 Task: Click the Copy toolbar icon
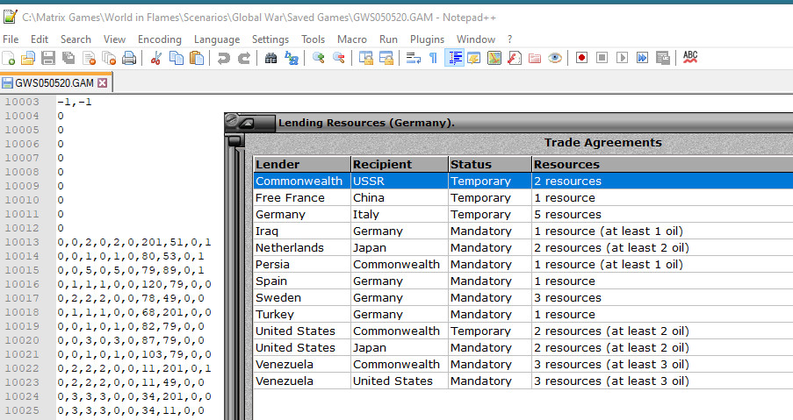(176, 58)
